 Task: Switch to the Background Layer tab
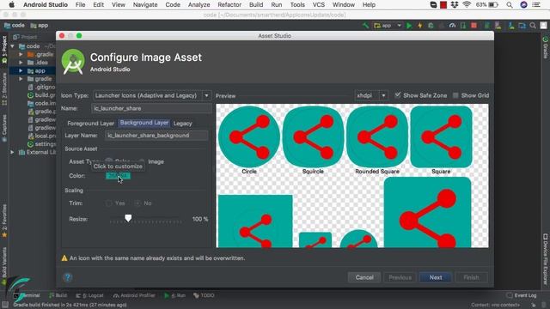[144, 123]
